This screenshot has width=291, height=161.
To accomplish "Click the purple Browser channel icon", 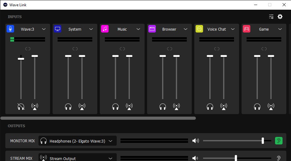I will point(152,29).
